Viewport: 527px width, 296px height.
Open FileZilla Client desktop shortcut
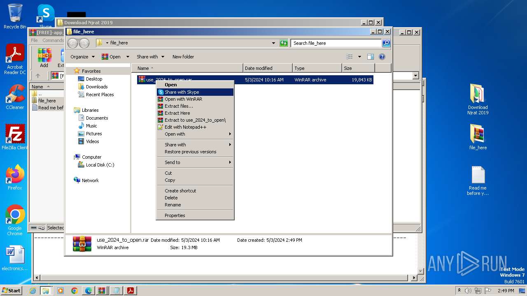(x=15, y=137)
